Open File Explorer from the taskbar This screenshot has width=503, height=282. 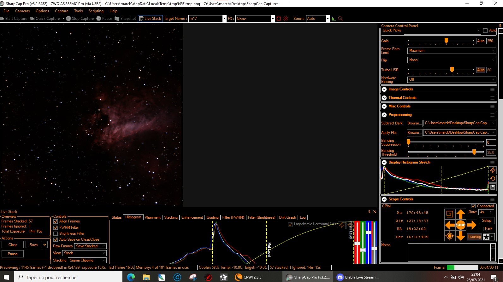tap(146, 277)
